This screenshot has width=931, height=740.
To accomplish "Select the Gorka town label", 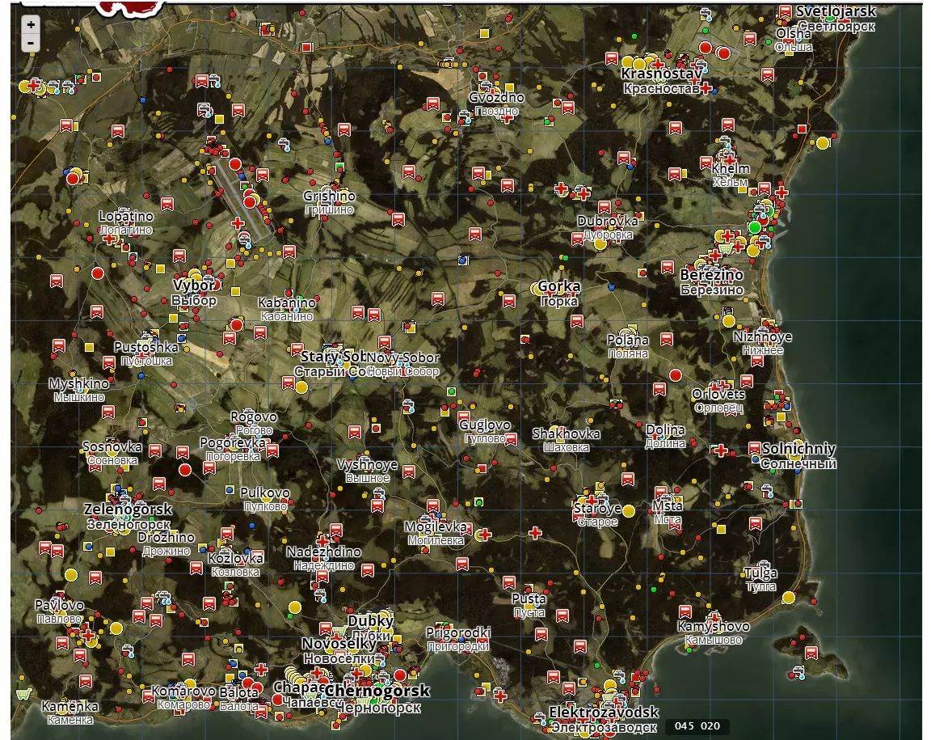I will [558, 286].
